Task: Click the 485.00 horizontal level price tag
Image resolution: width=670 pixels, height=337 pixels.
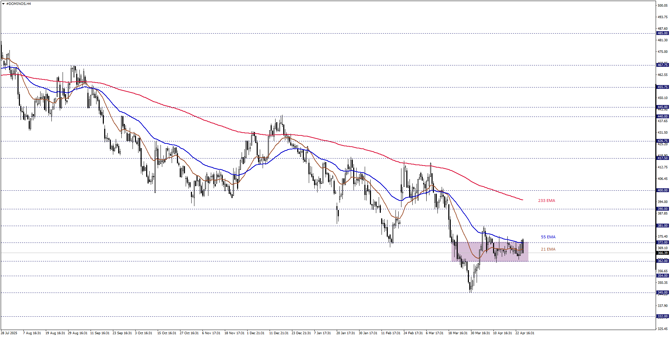Action: [662, 33]
